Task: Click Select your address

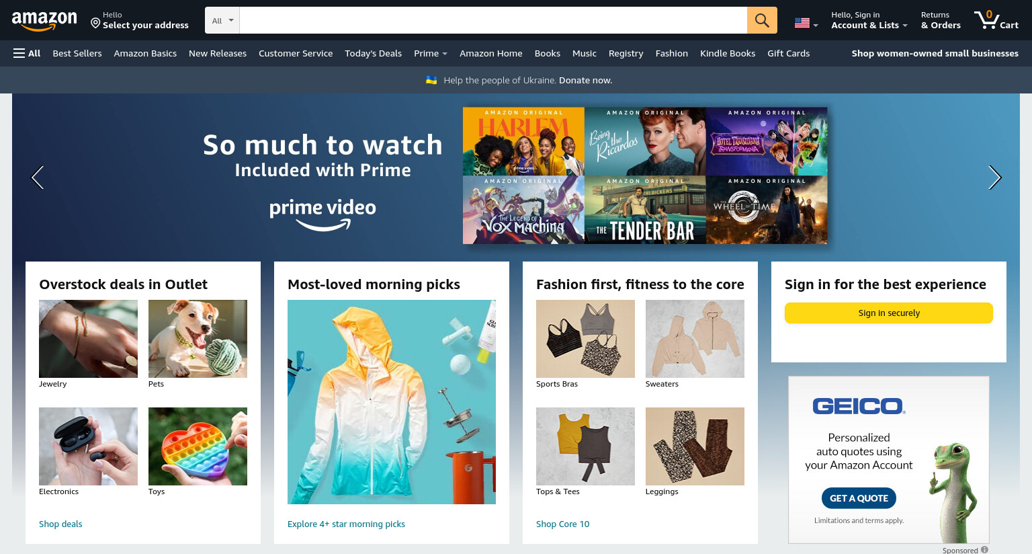Action: coord(146,25)
